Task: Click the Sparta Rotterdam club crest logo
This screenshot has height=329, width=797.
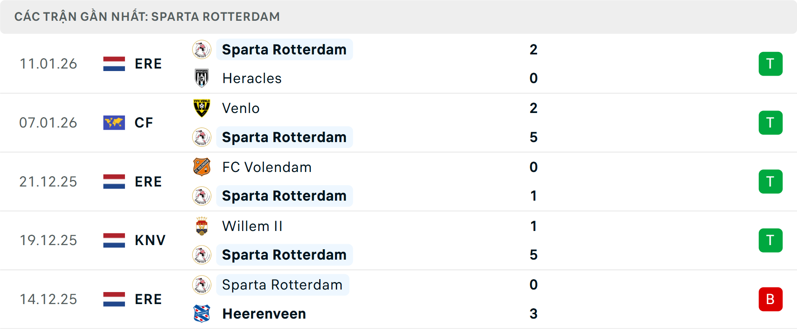Action: coord(202,49)
